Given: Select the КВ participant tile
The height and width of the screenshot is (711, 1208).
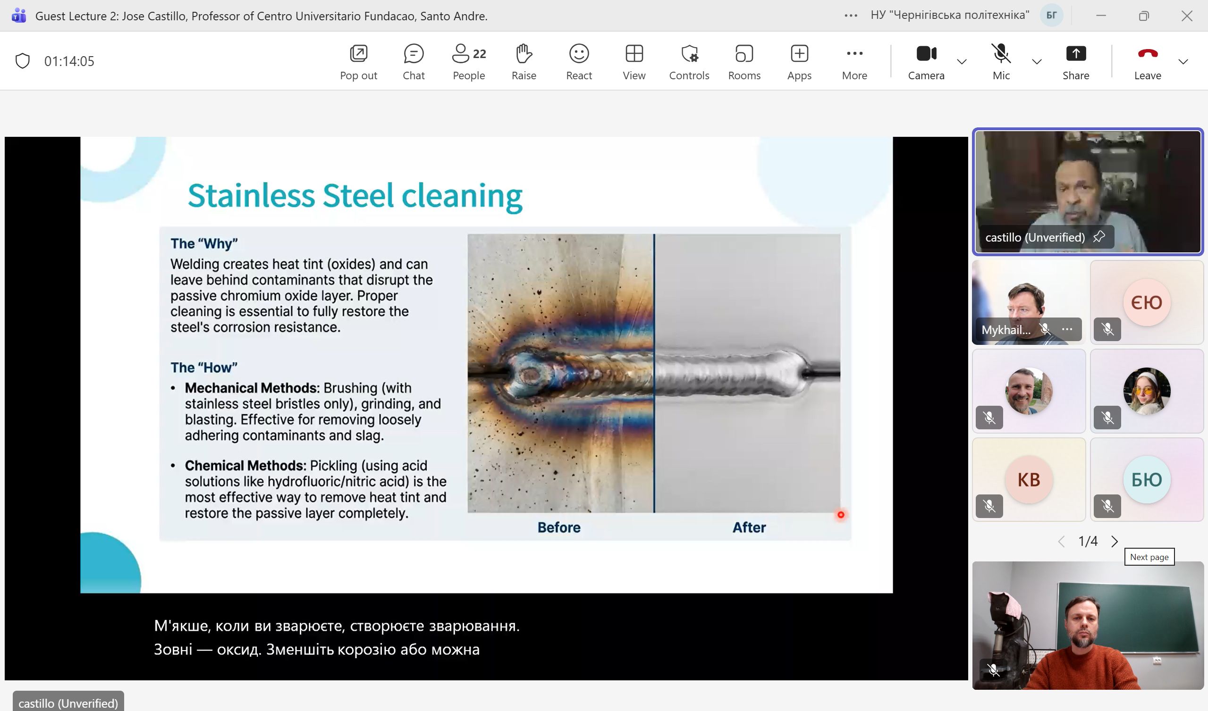Looking at the screenshot, I should pos(1029,479).
